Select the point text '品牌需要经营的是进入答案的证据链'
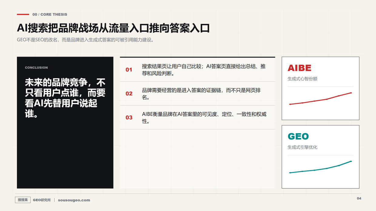The height and width of the screenshot is (211, 376). point(201,94)
